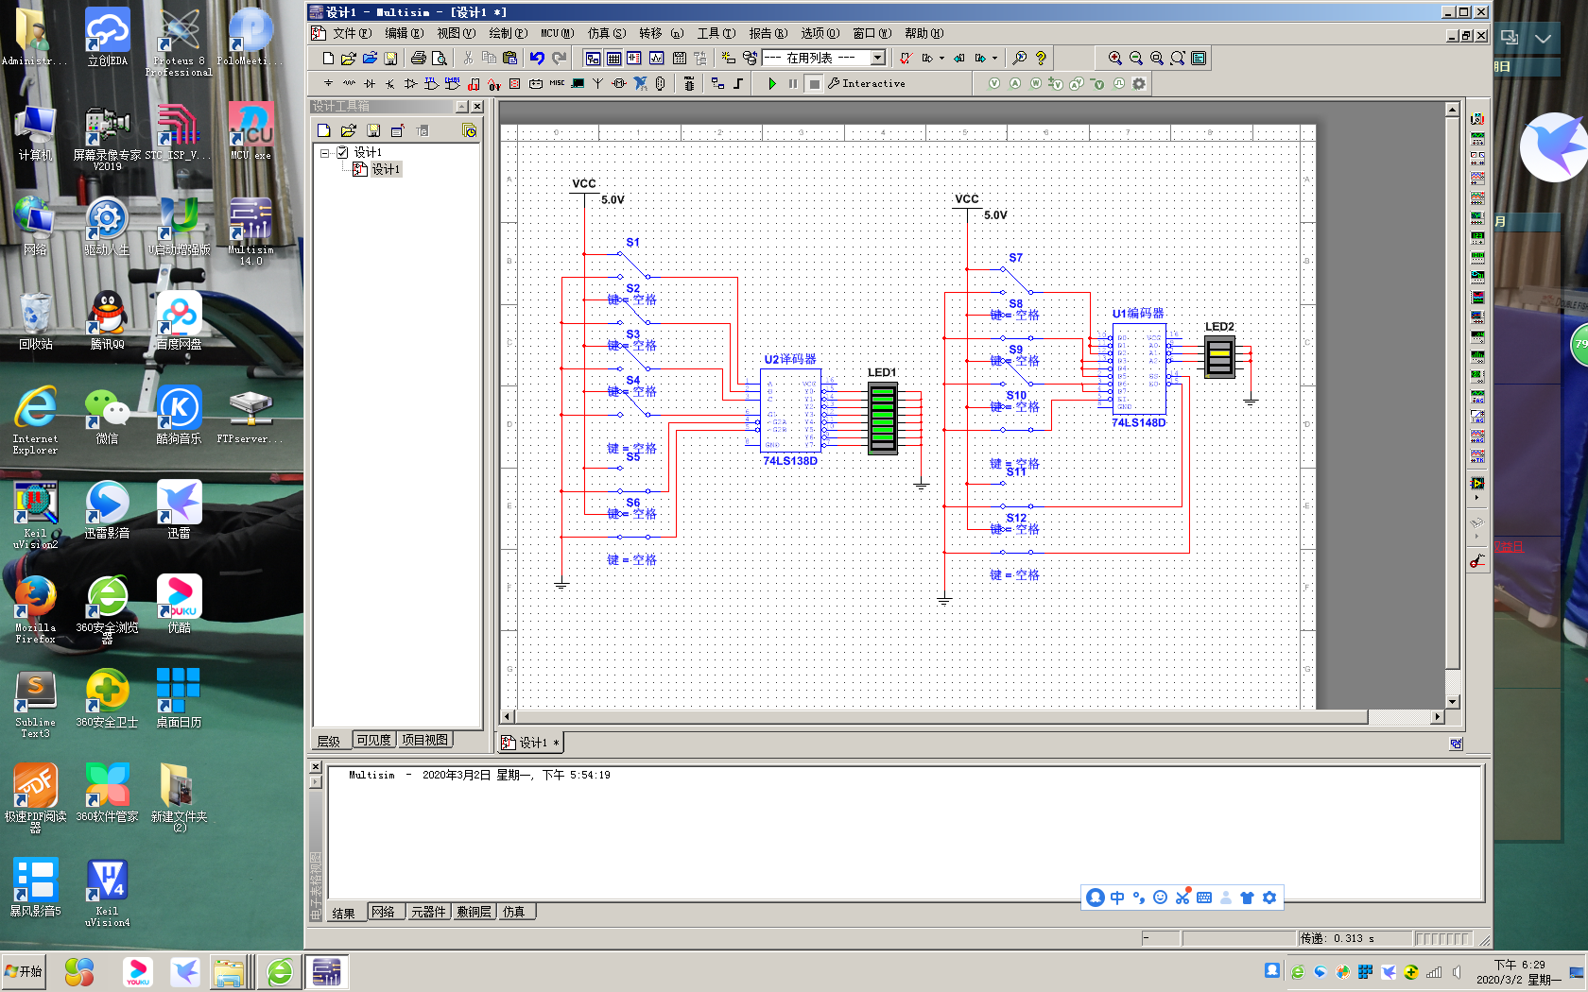This screenshot has height=992, width=1588.
Task: Select the Place TTL components icon
Action: pos(429,83)
